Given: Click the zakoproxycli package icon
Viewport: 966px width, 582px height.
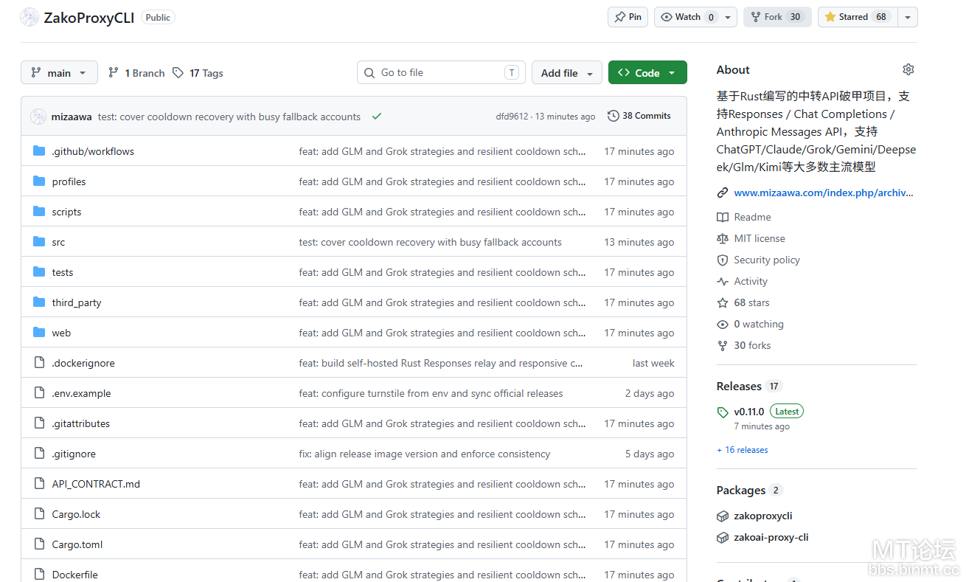Looking at the screenshot, I should tap(723, 516).
